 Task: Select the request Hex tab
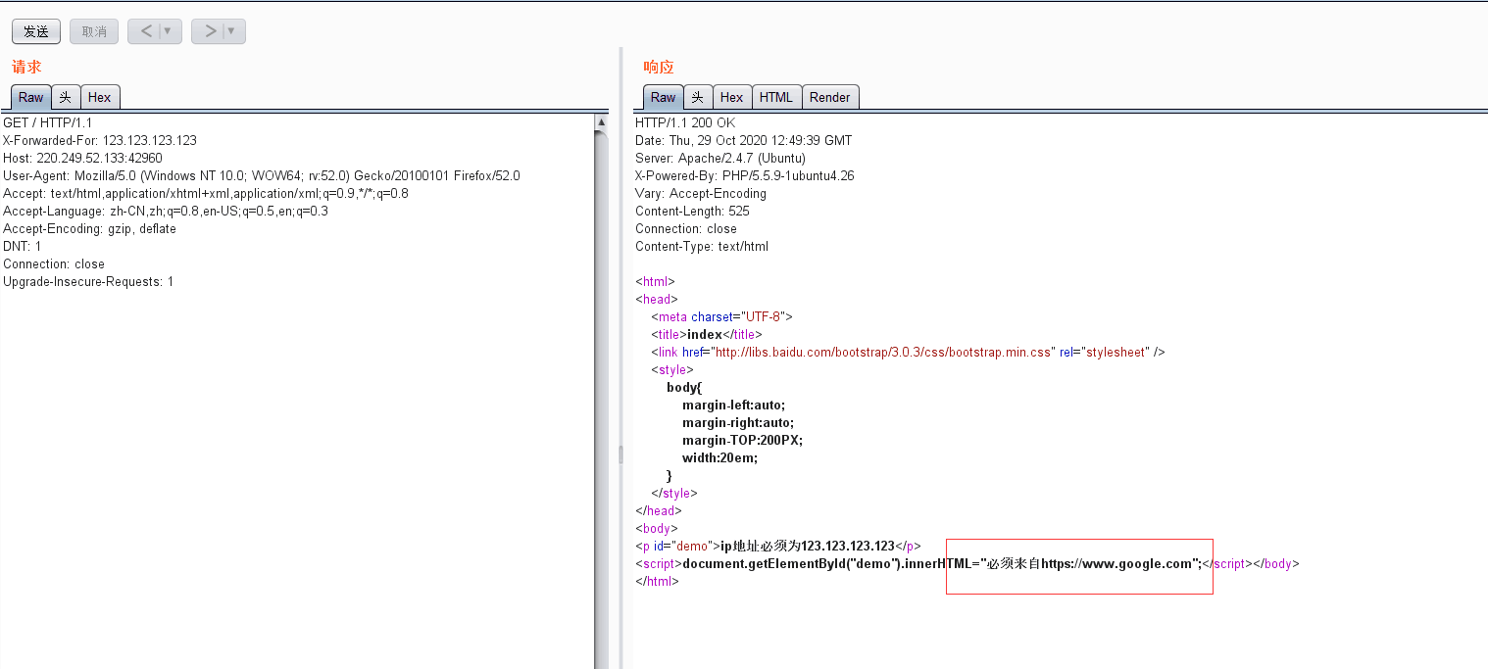click(x=100, y=97)
